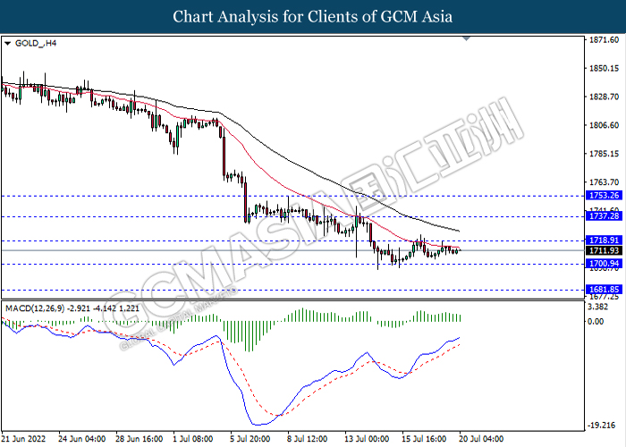Screen dimensions: 626x447
Task: Click the 1 Jul 08:00 time label
Action: 193,439
